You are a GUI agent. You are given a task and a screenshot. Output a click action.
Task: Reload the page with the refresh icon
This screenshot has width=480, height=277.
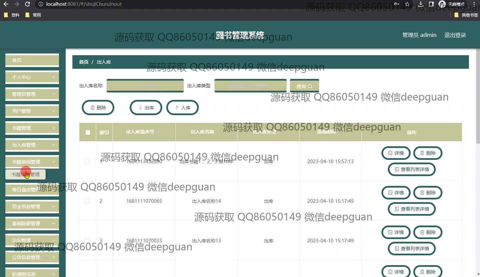(x=28, y=4)
